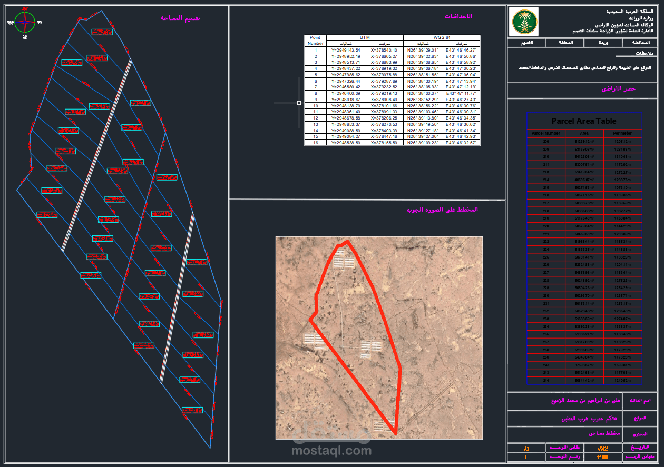Click cell 'Y=2948538.50' in point 16 row

click(346, 143)
